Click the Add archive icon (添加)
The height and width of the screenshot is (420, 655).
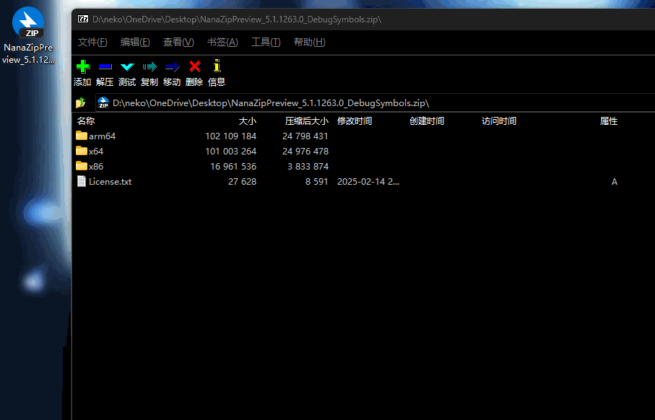tap(82, 66)
